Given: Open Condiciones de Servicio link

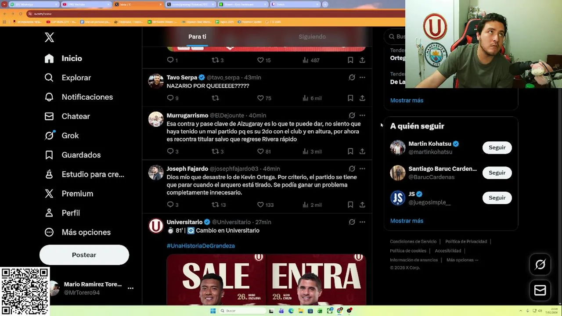Looking at the screenshot, I should [413, 241].
